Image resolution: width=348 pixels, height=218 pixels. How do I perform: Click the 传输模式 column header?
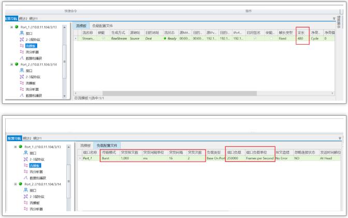(109, 152)
